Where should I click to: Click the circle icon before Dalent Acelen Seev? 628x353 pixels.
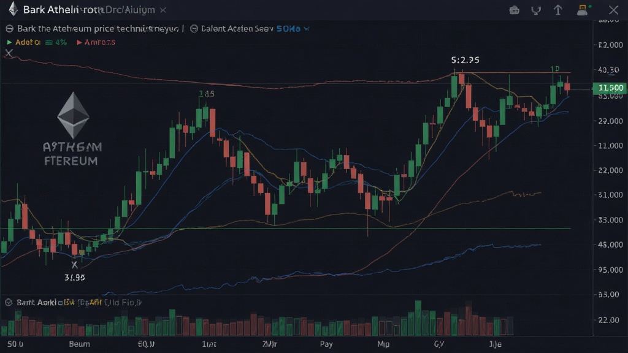coord(194,29)
